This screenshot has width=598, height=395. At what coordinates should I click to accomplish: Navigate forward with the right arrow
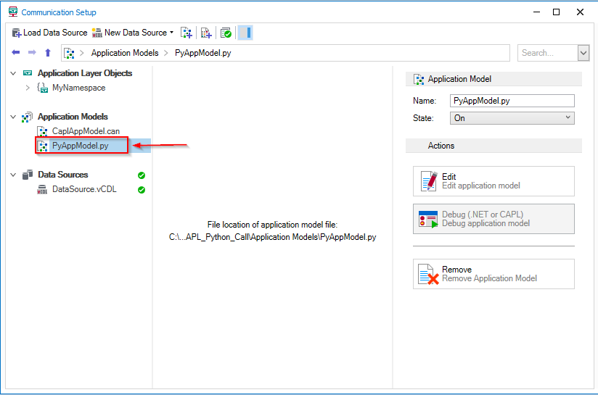pyautogui.click(x=32, y=53)
